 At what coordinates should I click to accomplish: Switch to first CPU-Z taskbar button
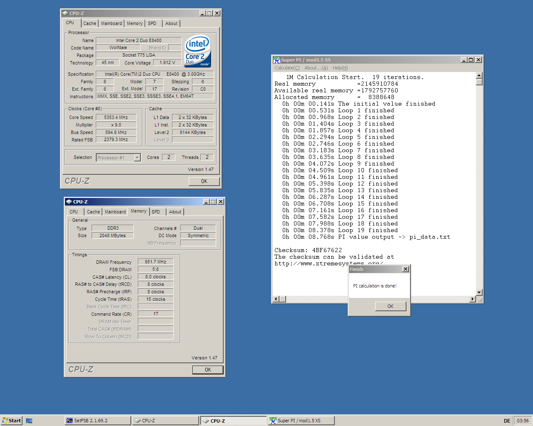pyautogui.click(x=166, y=421)
